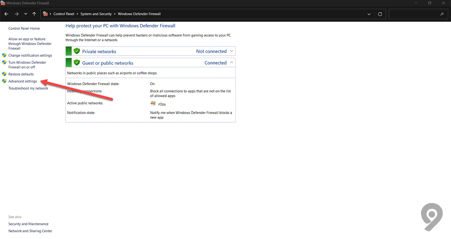
Task: Open Turn Windows Defender Firewall on or off
Action: coord(27,65)
